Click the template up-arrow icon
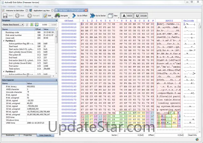Viewport: 203px width, 143px height. pyautogui.click(x=27, y=25)
